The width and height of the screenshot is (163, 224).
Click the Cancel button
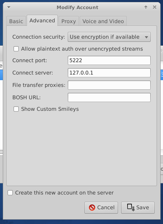coord(101,208)
